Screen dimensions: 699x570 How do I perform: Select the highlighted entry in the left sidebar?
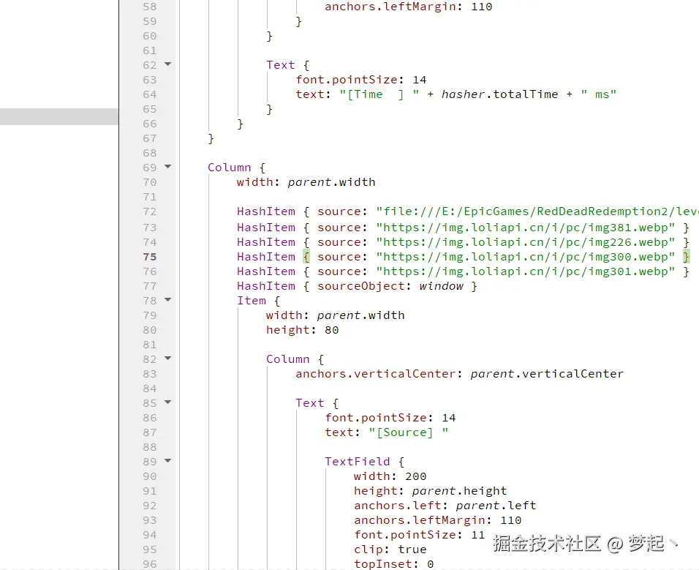point(58,116)
